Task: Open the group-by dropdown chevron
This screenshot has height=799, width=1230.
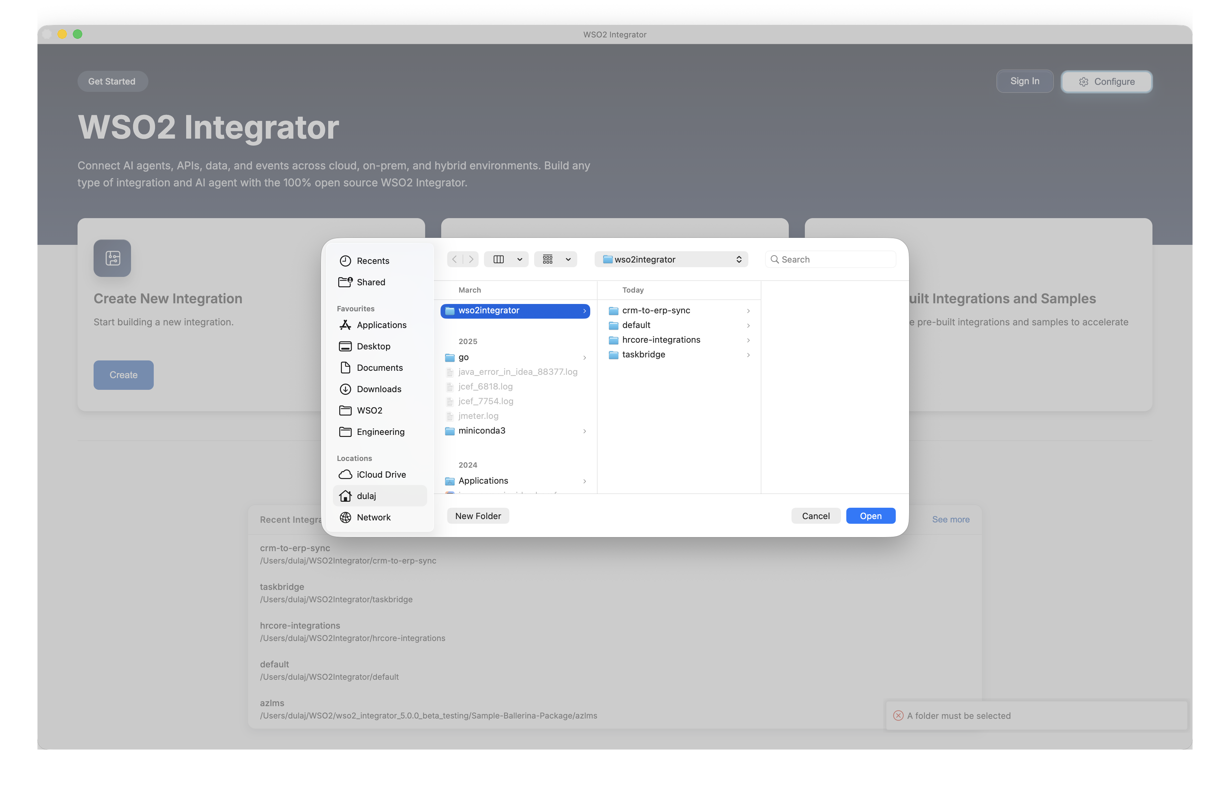Action: (x=568, y=259)
